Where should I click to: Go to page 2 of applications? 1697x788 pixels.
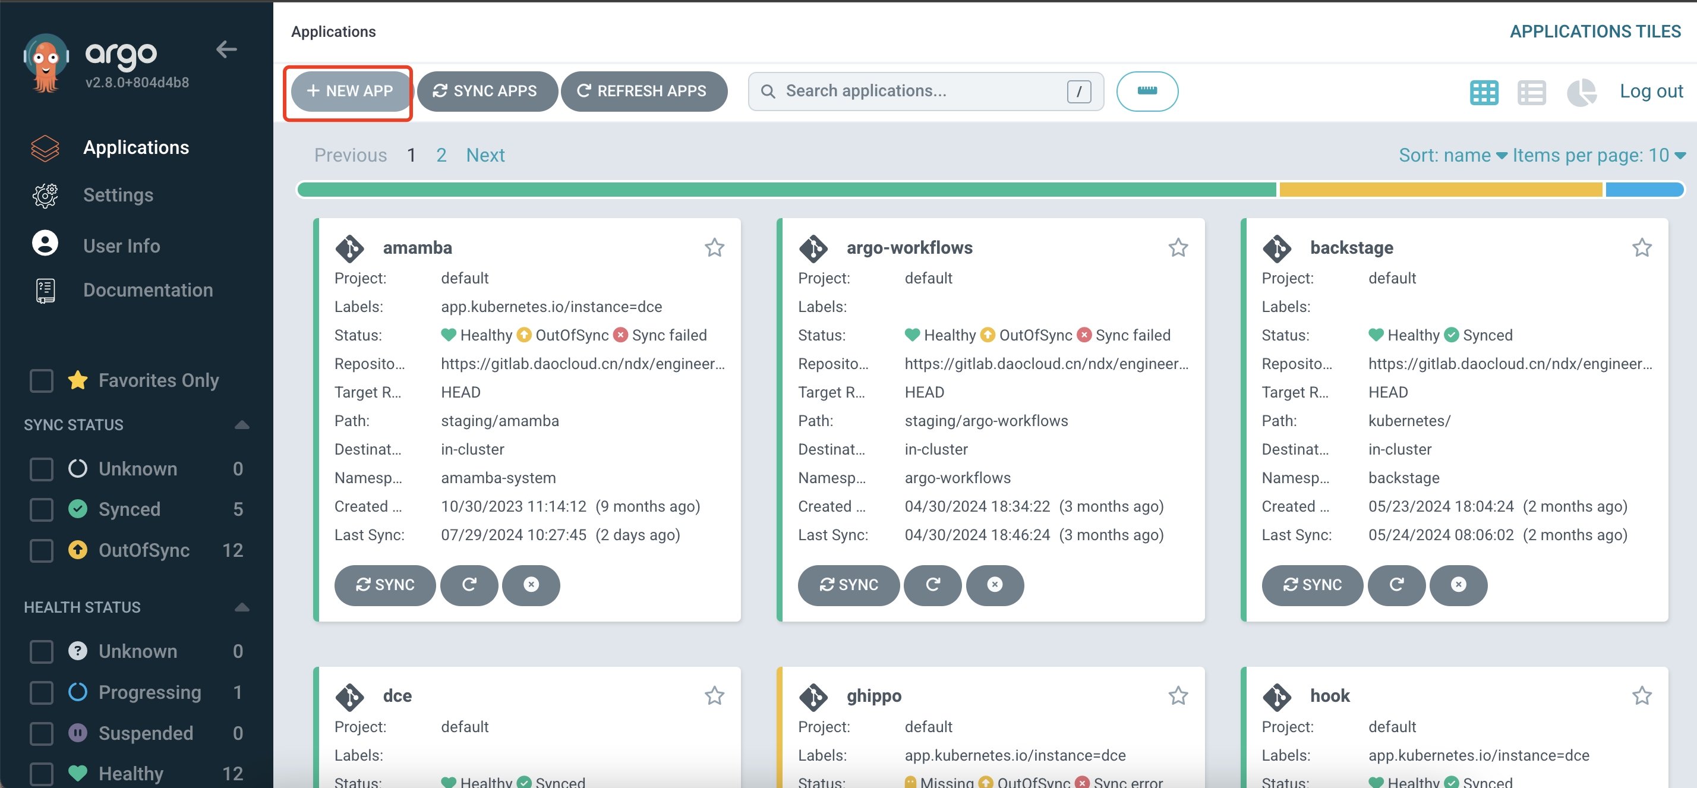441,156
